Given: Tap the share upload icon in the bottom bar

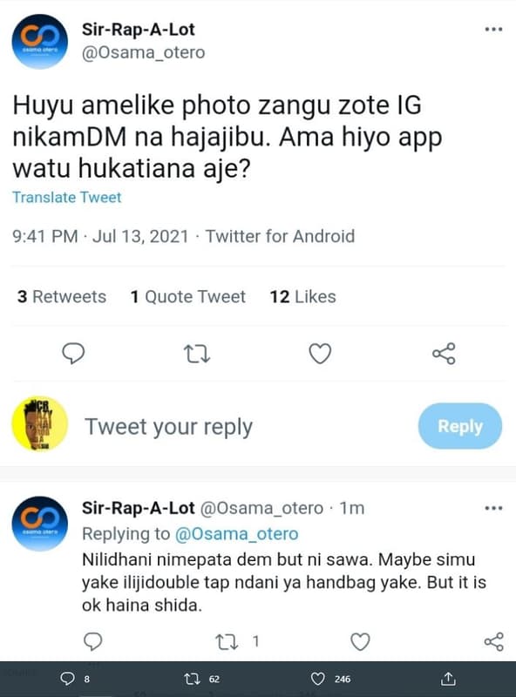Looking at the screenshot, I should click(x=447, y=677).
